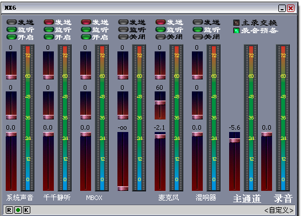Enable the 发送 LED for 混响器
This screenshot has height=216, width=303.
(x=198, y=22)
